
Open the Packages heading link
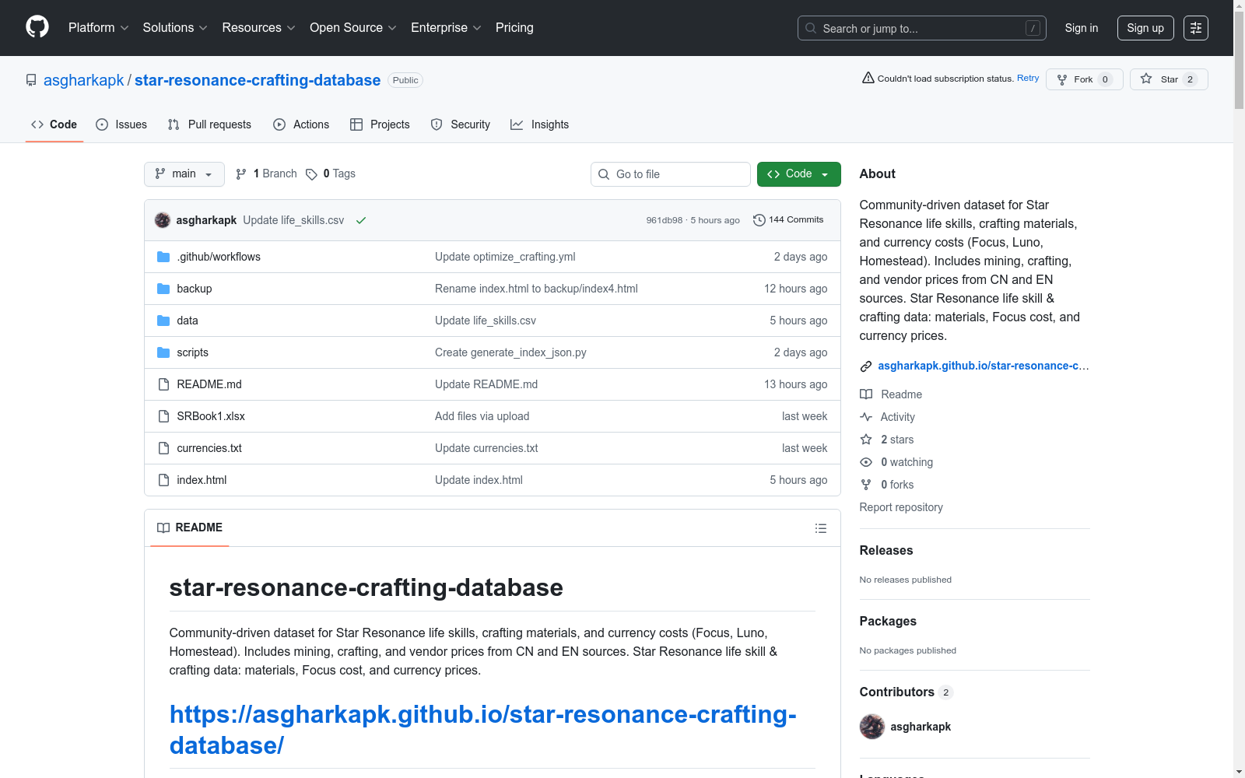(888, 621)
